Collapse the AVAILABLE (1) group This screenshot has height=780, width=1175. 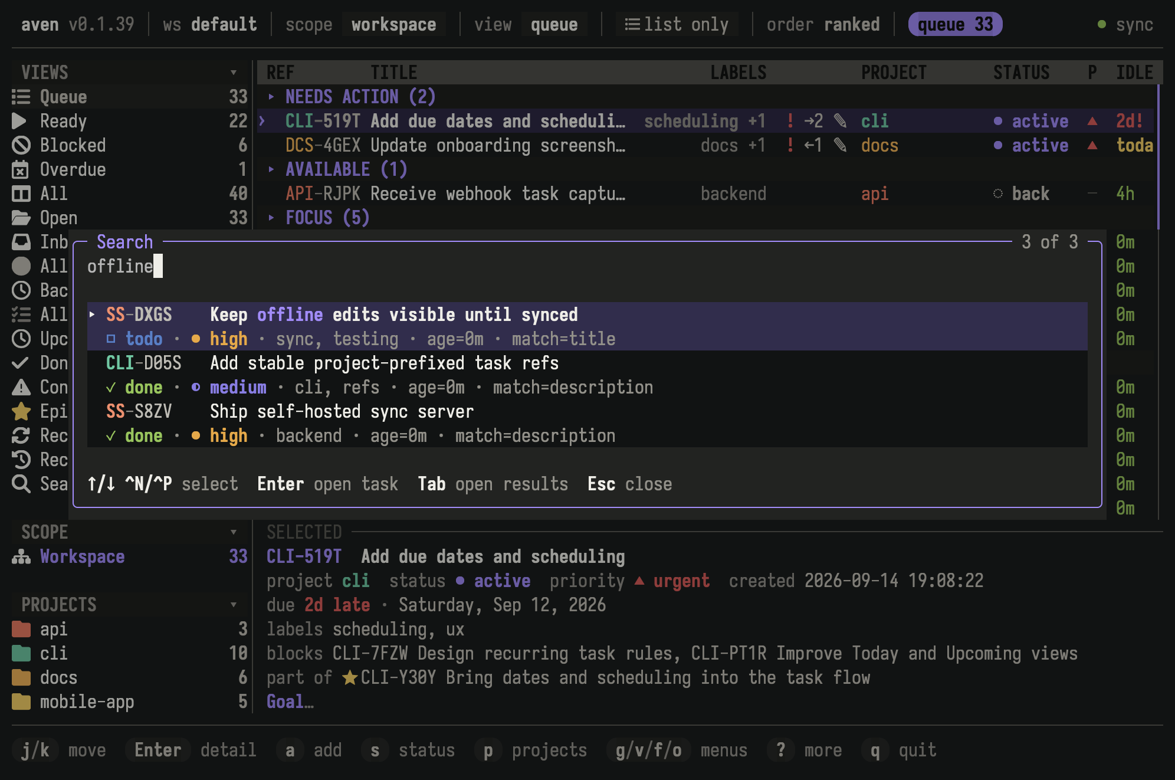pos(271,169)
